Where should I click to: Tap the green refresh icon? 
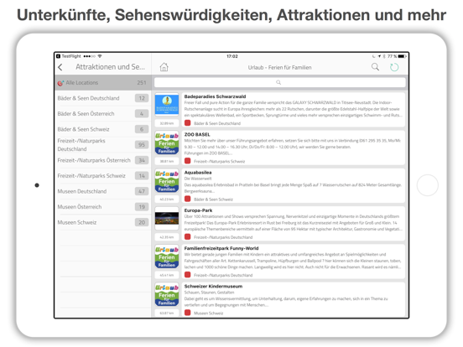pyautogui.click(x=394, y=67)
